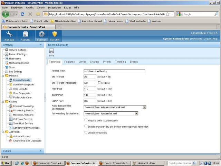Click the General Settings gear icon
The image size is (221, 166).
pyautogui.click(x=7, y=50)
